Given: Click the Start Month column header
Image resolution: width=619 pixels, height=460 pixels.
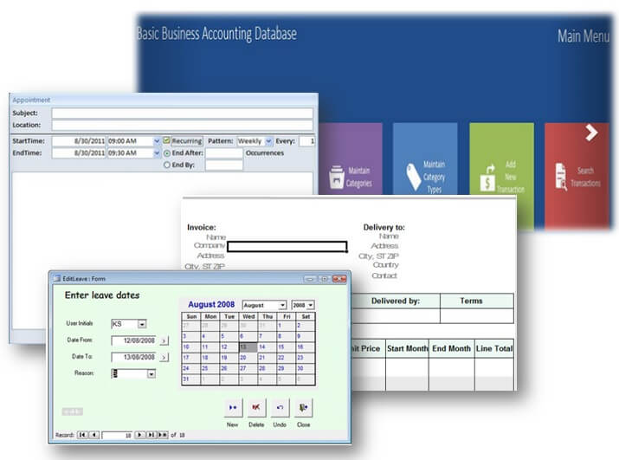Looking at the screenshot, I should [407, 348].
